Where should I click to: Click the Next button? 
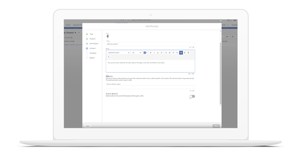click(215, 126)
